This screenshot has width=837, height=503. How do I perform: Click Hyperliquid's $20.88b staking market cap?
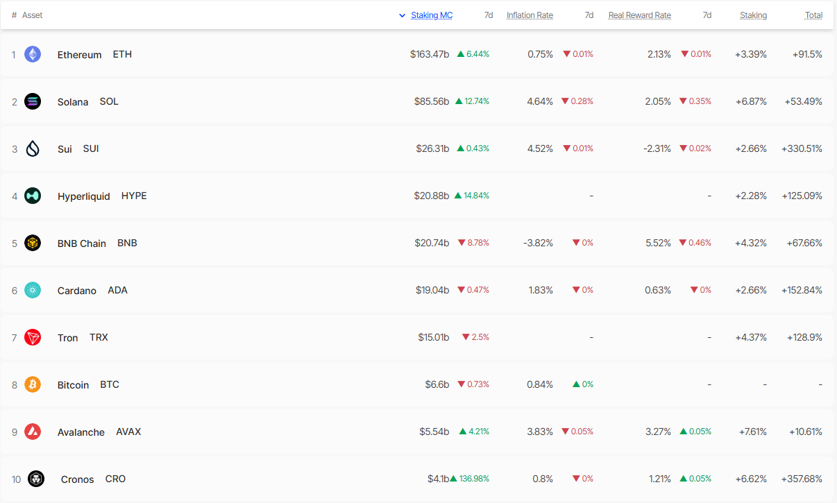(x=432, y=196)
